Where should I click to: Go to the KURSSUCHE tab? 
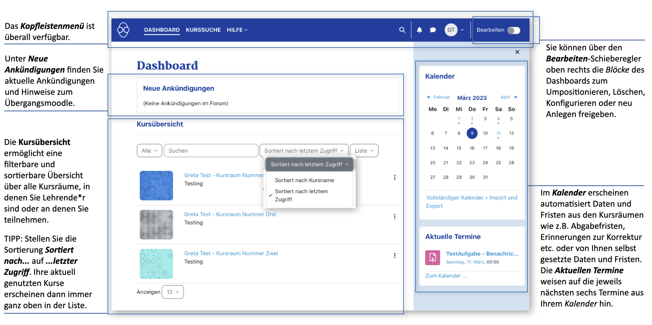203,30
